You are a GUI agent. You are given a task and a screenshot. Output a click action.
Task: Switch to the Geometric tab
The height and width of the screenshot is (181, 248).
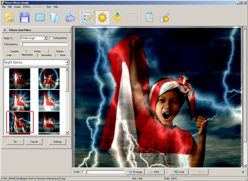46,55
